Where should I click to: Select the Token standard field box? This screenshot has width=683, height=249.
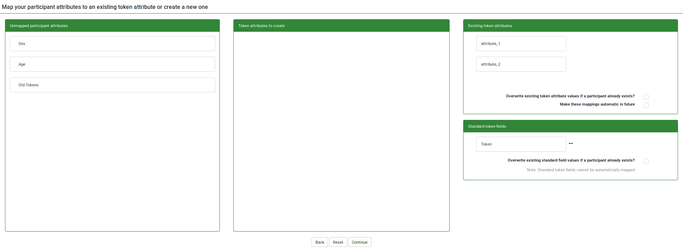pyautogui.click(x=521, y=144)
